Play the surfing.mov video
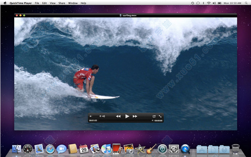Image resolution: width=251 pixels, height=157 pixels. [x=127, y=116]
